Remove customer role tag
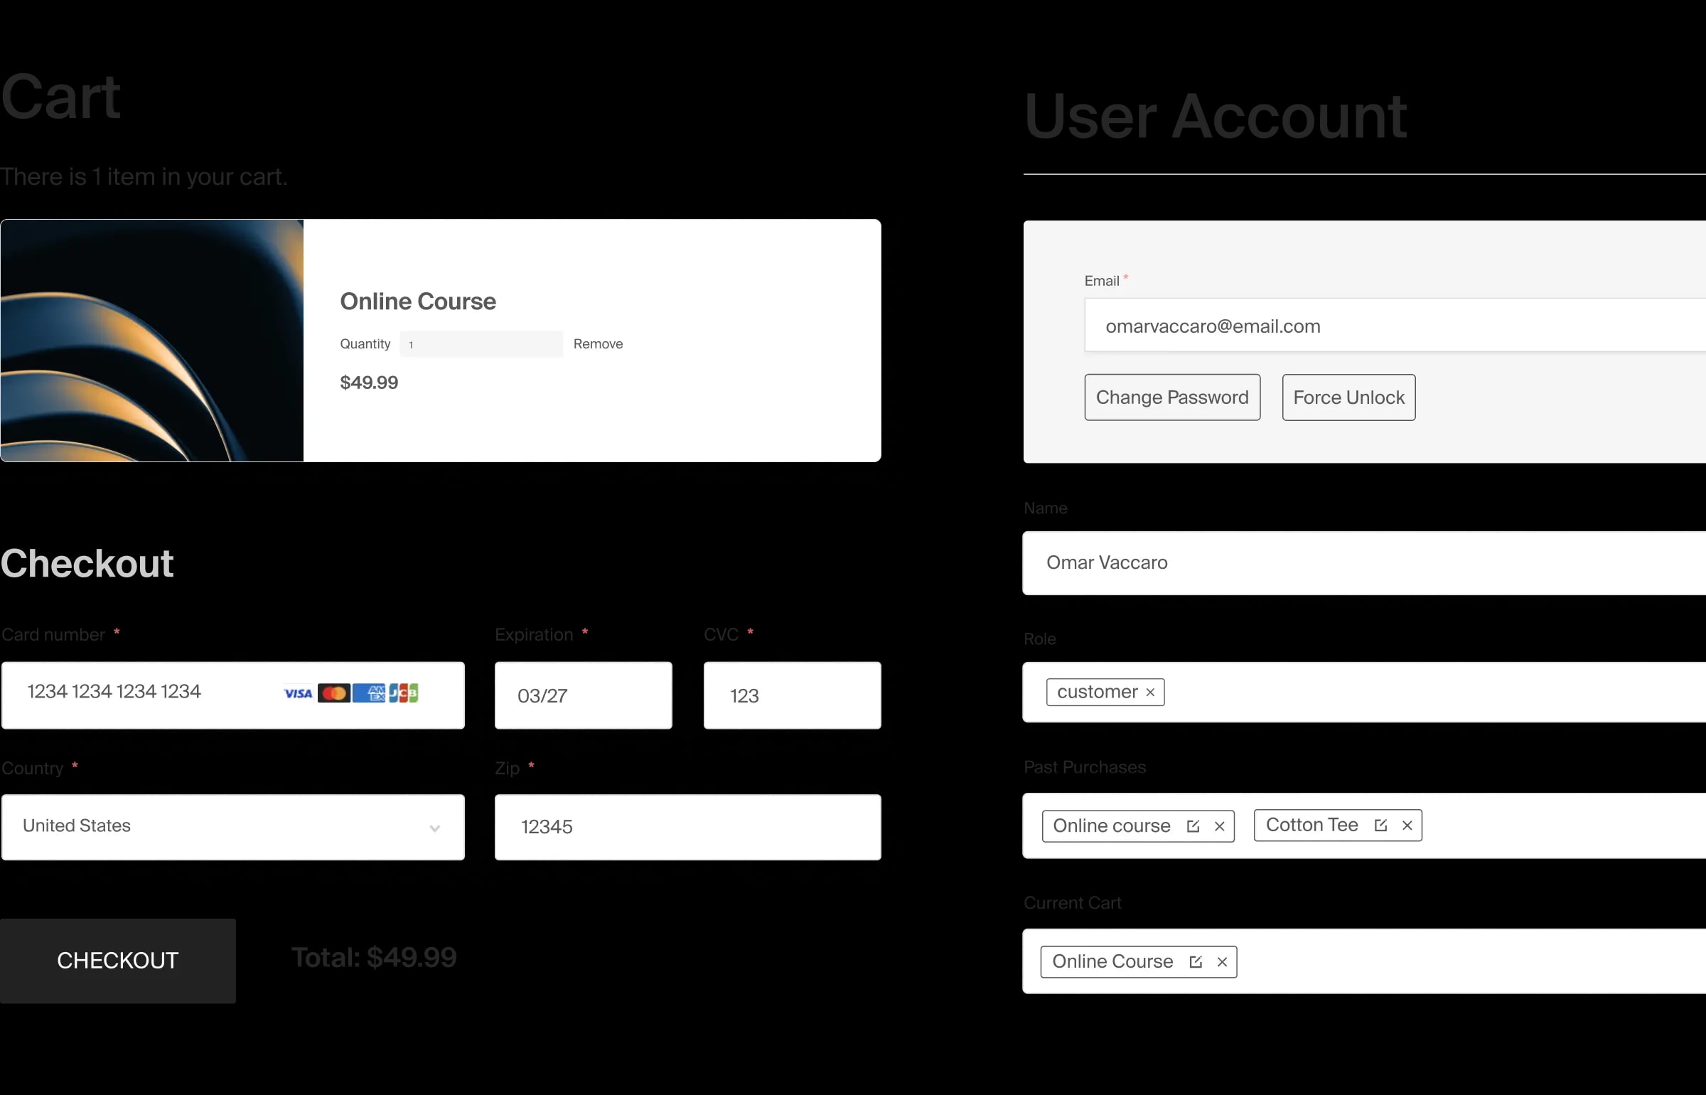Viewport: 1706px width, 1095px height. (x=1150, y=692)
